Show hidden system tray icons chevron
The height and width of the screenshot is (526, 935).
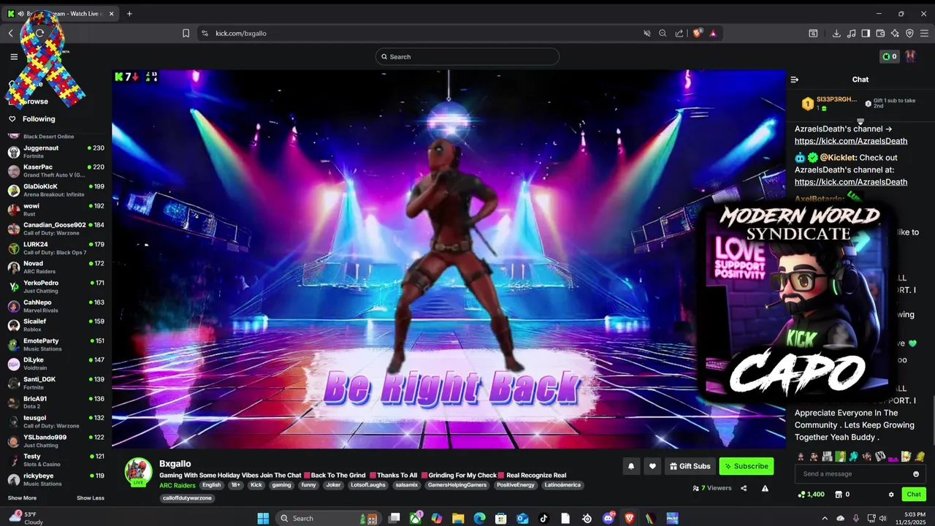825,518
